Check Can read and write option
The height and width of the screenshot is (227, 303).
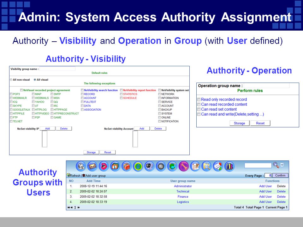point(199,114)
